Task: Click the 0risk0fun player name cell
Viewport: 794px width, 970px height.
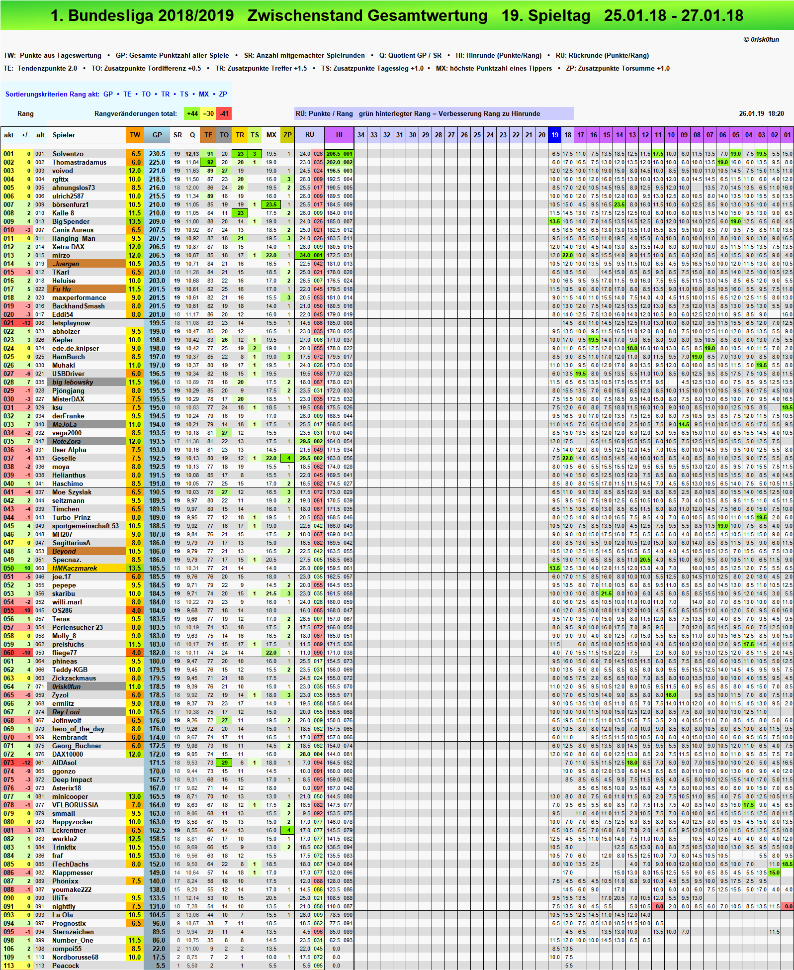Action: (x=87, y=686)
